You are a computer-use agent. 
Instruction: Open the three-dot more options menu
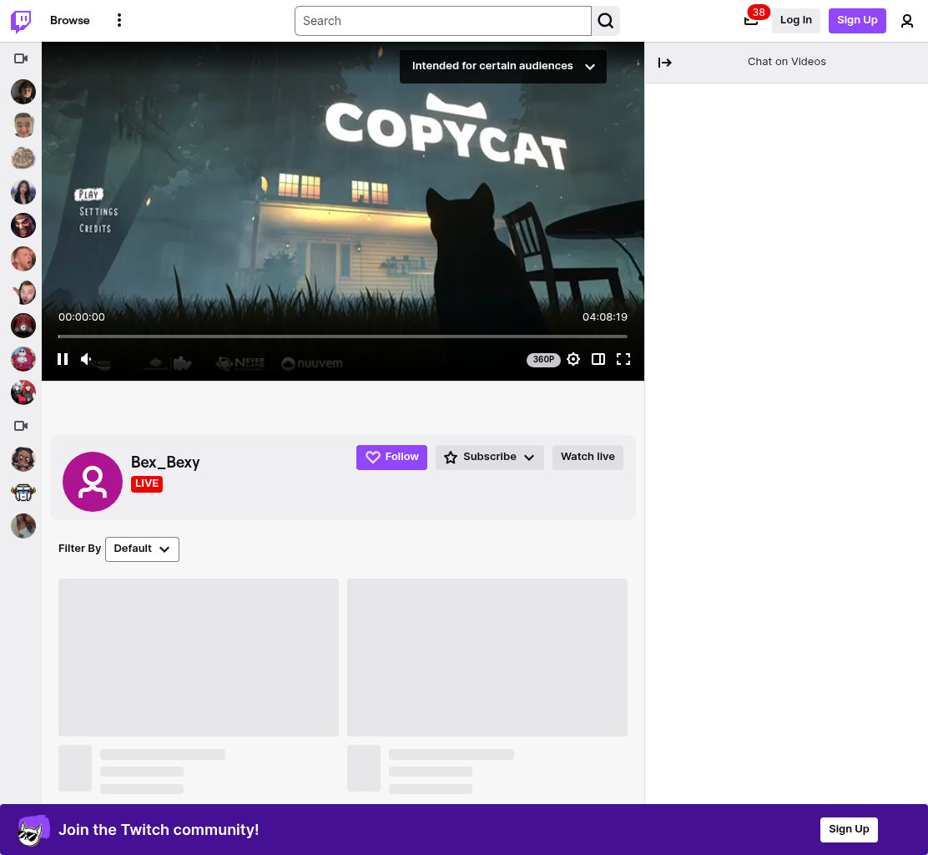click(119, 20)
